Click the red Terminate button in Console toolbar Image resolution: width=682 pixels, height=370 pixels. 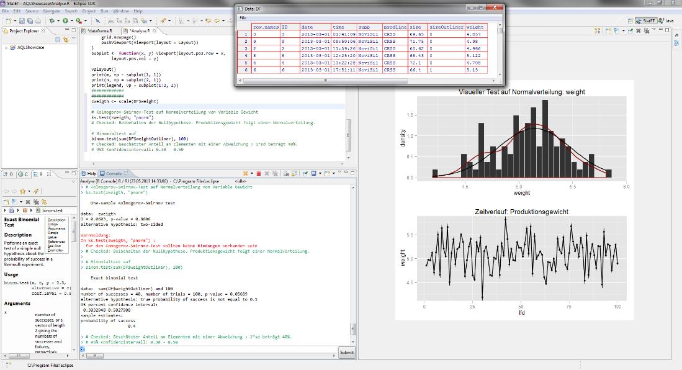(259, 173)
